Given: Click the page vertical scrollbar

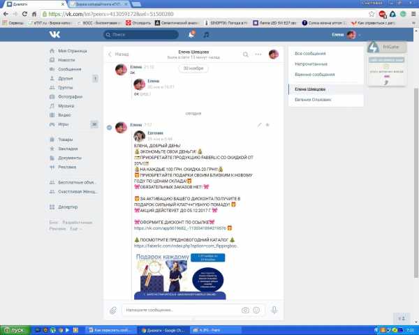Looking at the screenshot, I should click(x=416, y=183).
